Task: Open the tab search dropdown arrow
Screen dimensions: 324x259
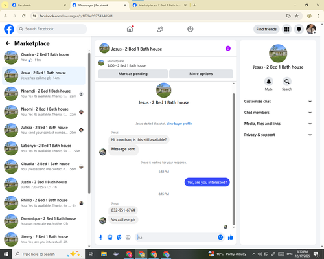Action: click(5, 5)
